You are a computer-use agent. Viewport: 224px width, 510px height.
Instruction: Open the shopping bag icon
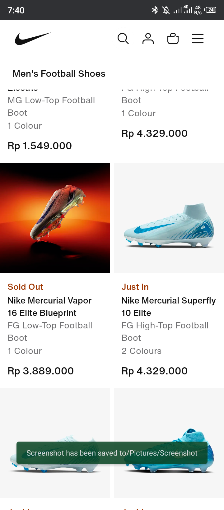coord(173,39)
